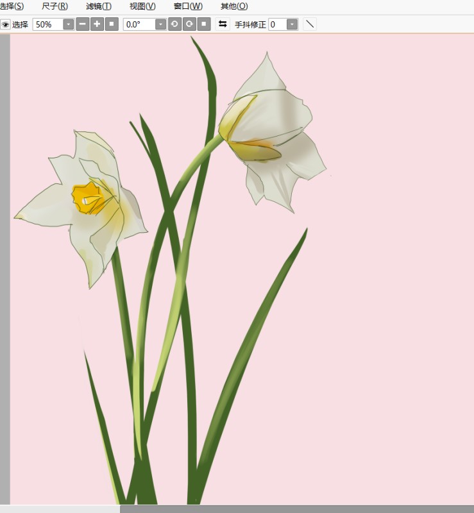Flip the canvas view horizontally
474x513 pixels.
pyautogui.click(x=223, y=24)
